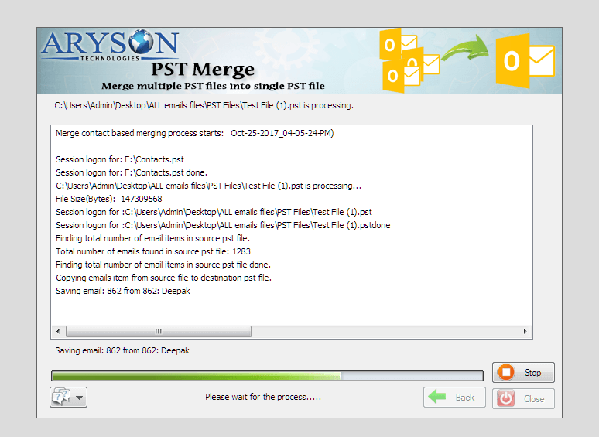Image resolution: width=599 pixels, height=437 pixels.
Task: Click 'Copying emails item from source file' line
Action: tap(163, 278)
